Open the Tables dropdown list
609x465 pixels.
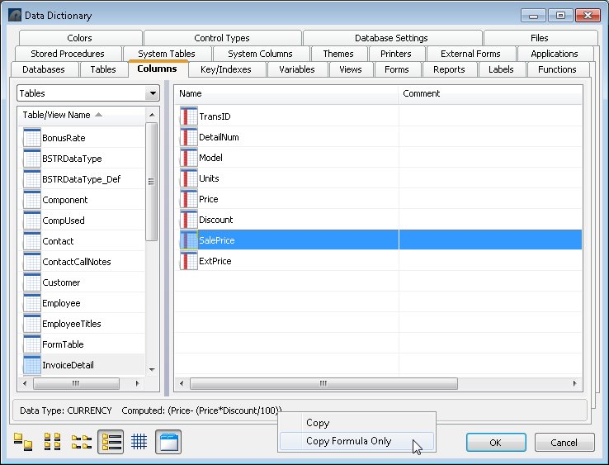[x=152, y=94]
